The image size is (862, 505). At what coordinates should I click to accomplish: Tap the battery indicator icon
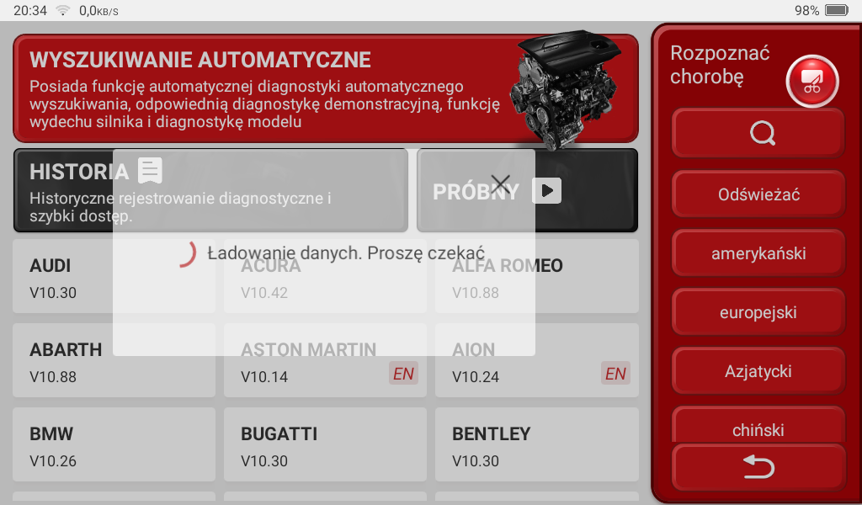coord(836,10)
